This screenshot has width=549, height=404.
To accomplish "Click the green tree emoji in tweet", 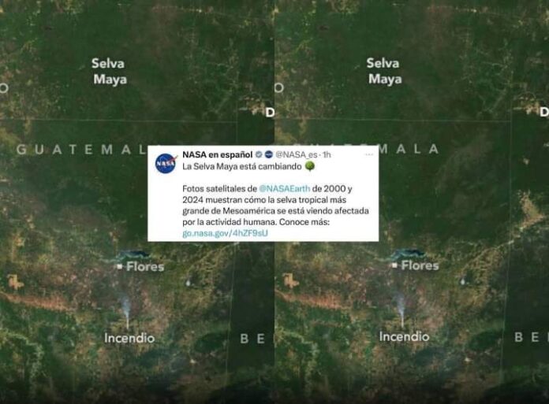I will (x=310, y=166).
